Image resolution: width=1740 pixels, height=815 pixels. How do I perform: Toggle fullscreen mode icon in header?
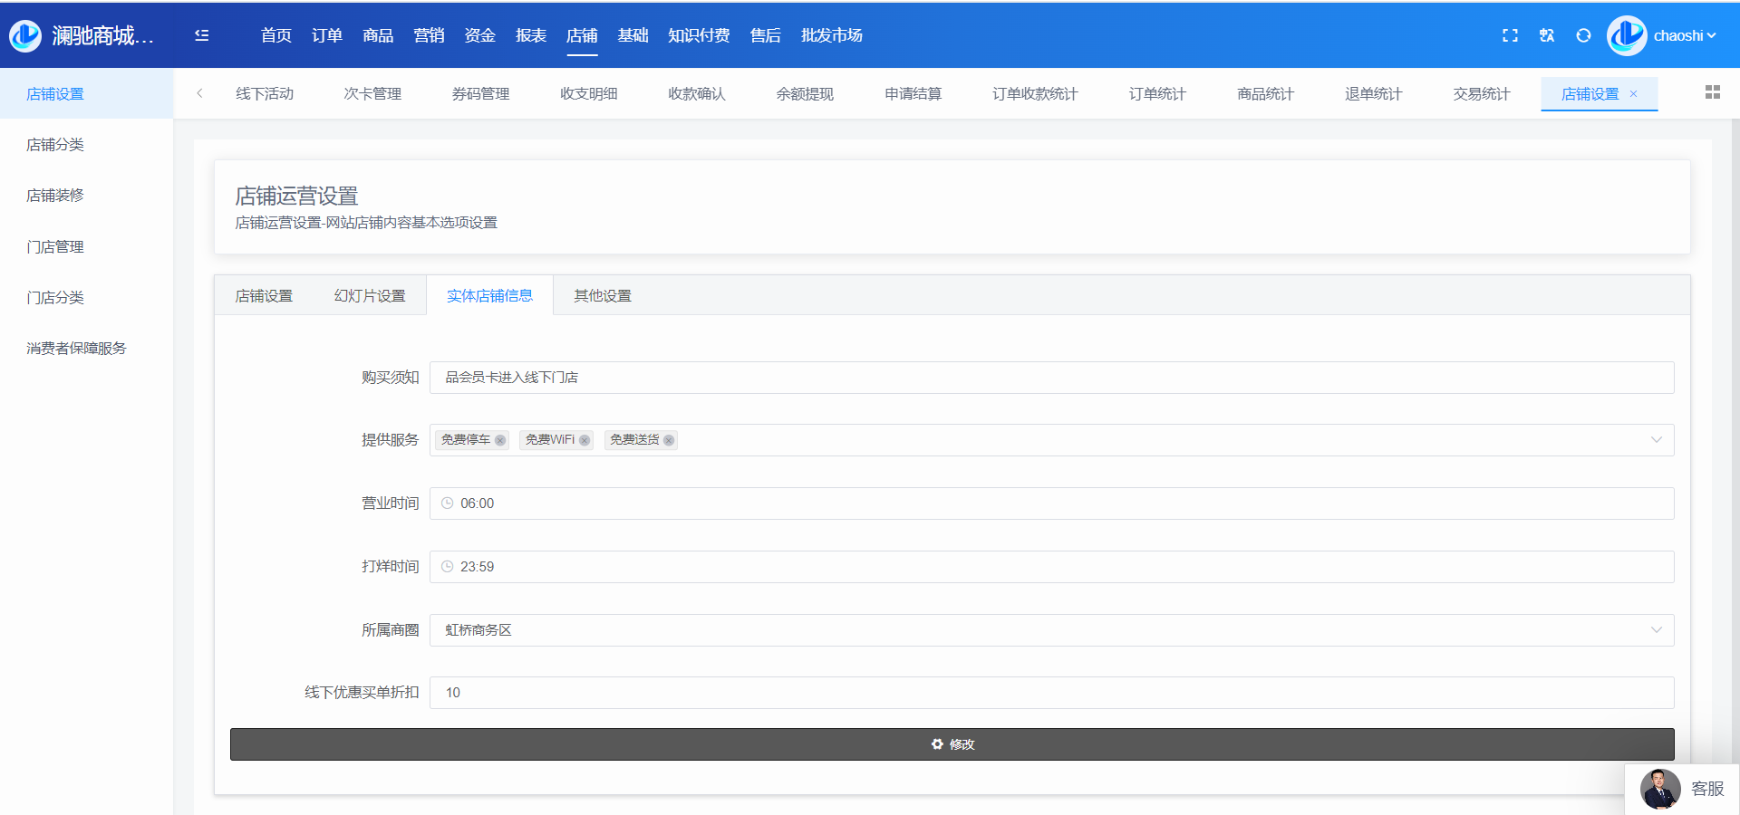coord(1510,35)
